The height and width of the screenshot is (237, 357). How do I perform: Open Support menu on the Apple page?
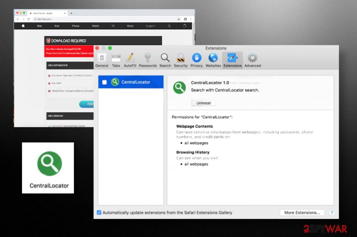150,26
